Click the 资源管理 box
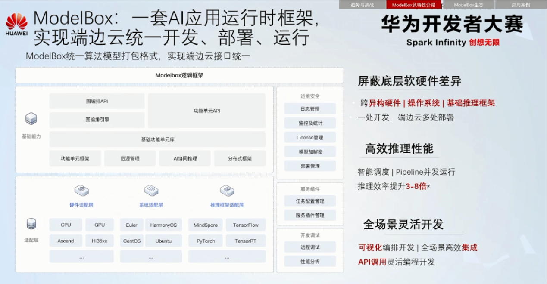This screenshot has height=284, width=547. 130,158
